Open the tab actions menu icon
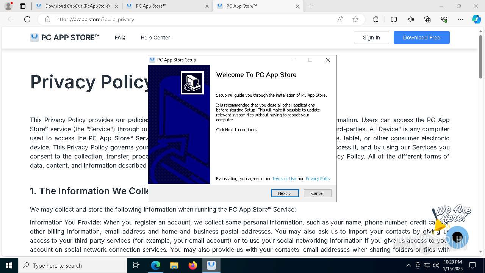 click(23, 6)
